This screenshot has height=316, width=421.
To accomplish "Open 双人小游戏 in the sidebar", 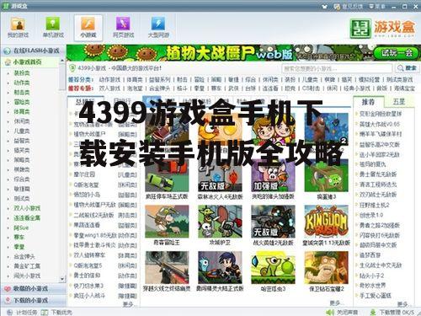I will [27, 208].
